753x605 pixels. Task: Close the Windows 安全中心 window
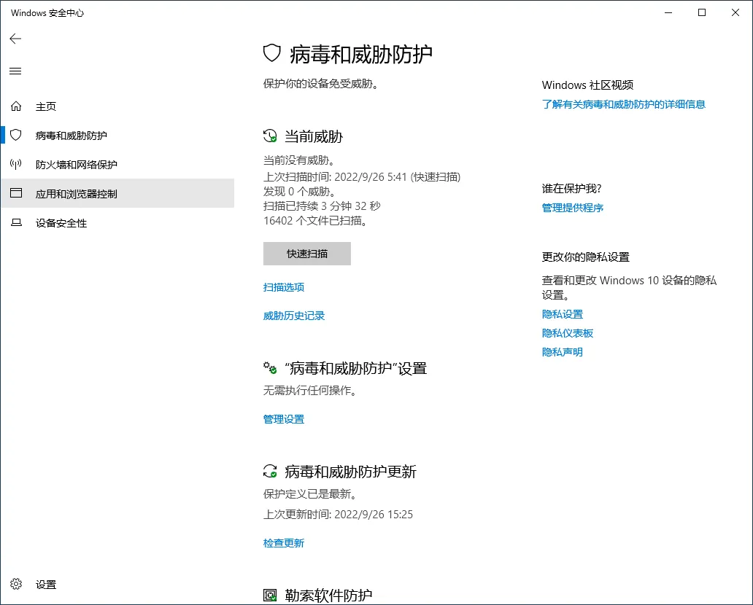(735, 12)
